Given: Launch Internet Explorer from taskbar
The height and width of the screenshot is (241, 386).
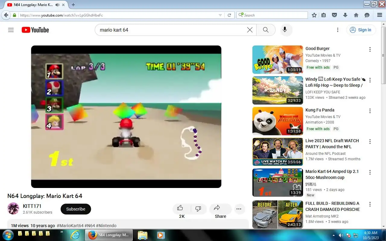Looking at the screenshot, I should pos(75,235).
